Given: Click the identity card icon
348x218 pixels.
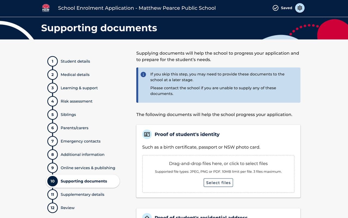Looking at the screenshot, I should pyautogui.click(x=147, y=134).
